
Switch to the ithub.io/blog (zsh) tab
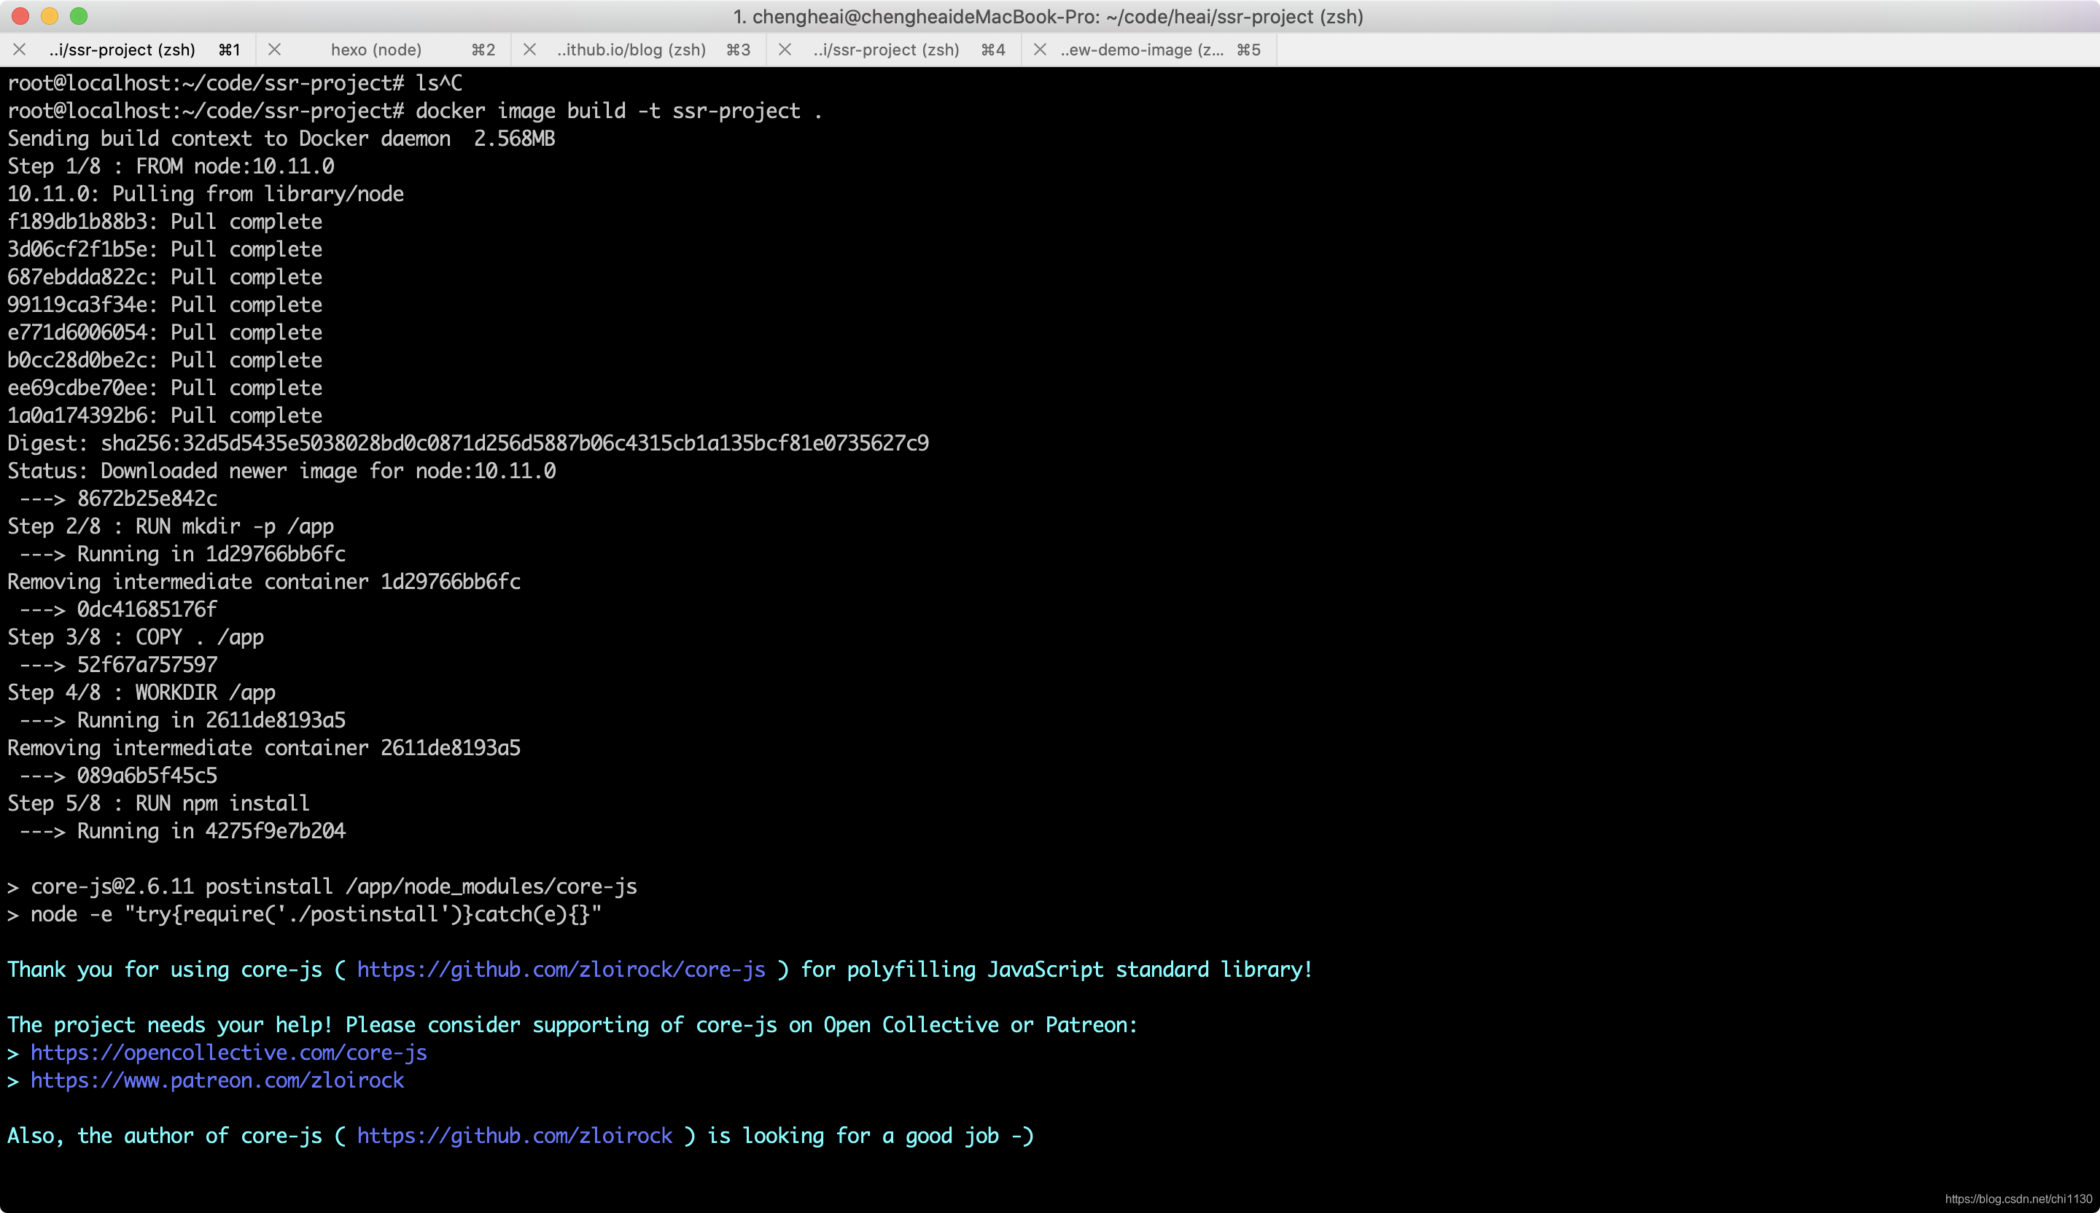[631, 50]
